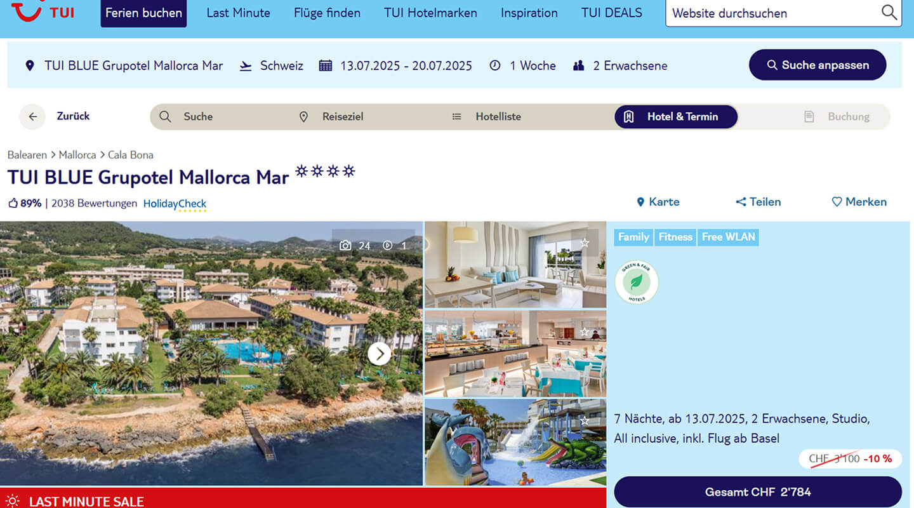The image size is (914, 508).
Task: Advance to next hotel image arrow
Action: (380, 354)
